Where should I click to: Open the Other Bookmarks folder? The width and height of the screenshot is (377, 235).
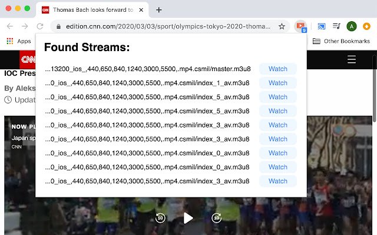pos(341,41)
